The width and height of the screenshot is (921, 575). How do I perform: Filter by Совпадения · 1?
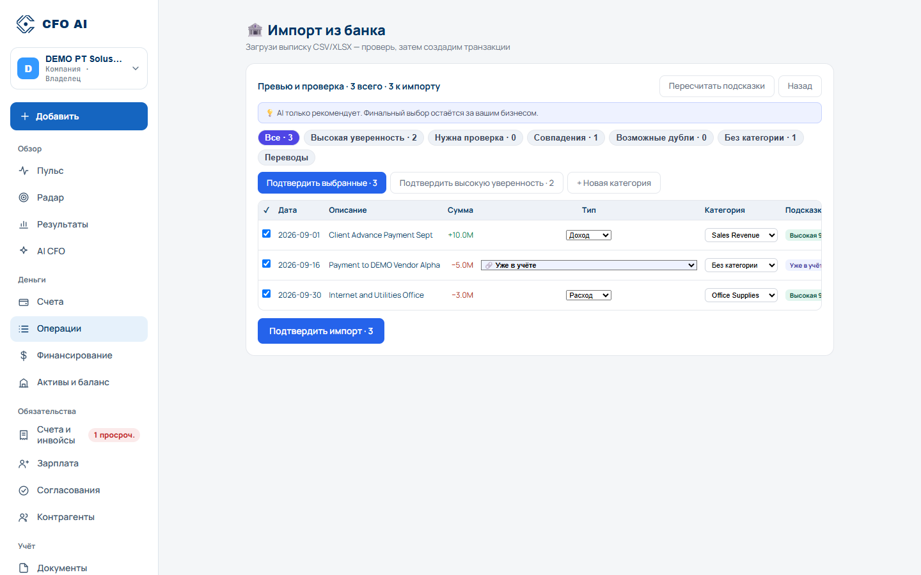566,138
